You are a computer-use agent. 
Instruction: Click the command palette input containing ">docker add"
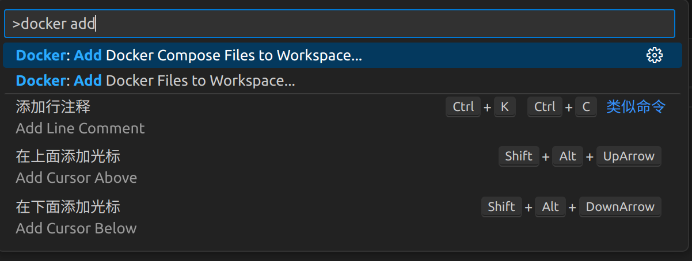339,24
